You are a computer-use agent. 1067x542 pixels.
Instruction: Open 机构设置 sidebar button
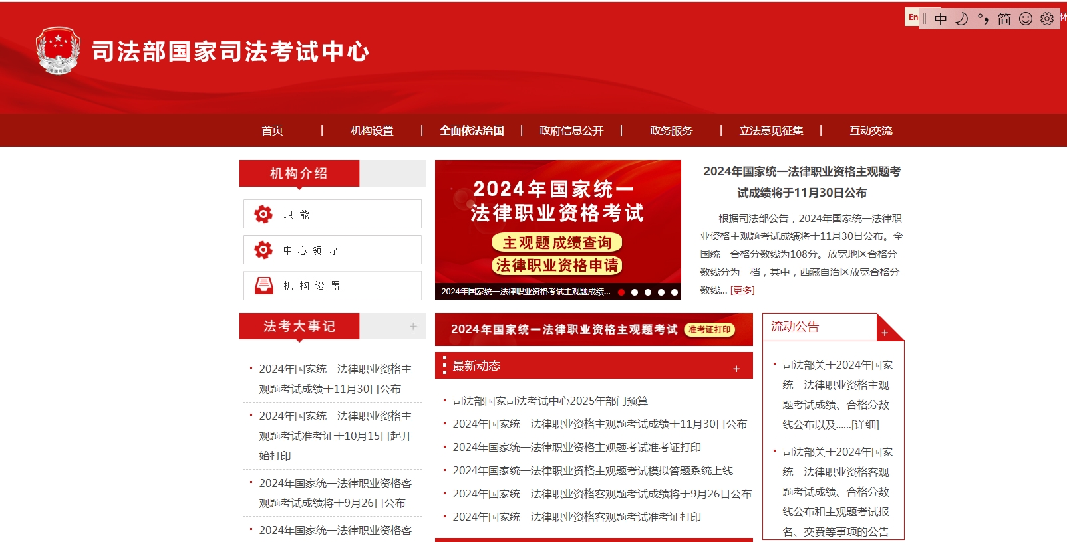click(333, 286)
